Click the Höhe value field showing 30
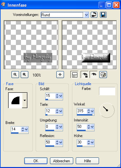The height and width of the screenshot is (168, 121). pos(82,142)
